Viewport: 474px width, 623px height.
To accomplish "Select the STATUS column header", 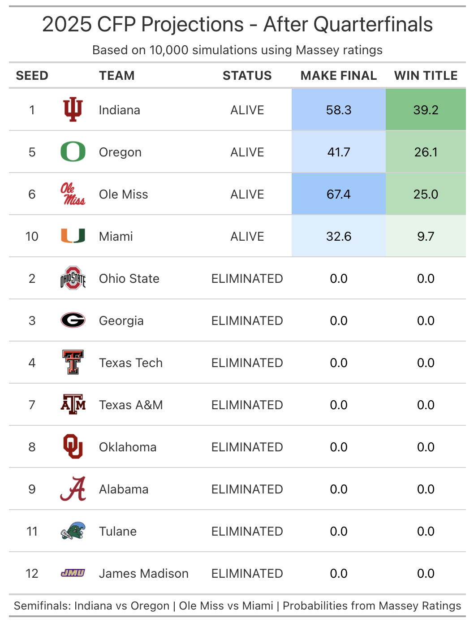I will click(247, 76).
